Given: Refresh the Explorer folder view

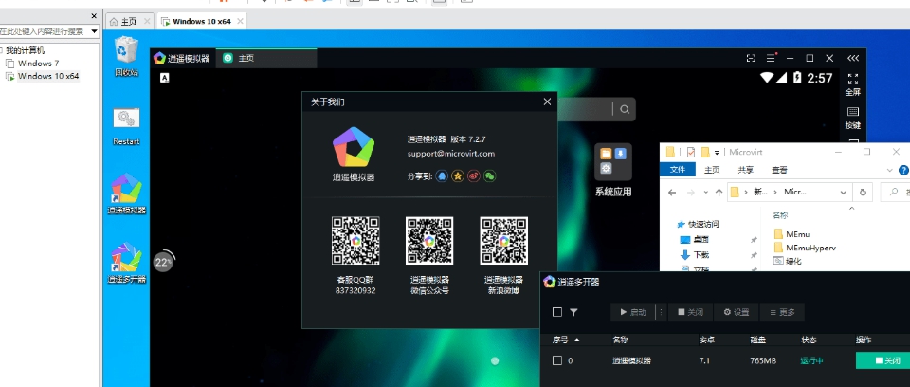Looking at the screenshot, I should pos(863,192).
